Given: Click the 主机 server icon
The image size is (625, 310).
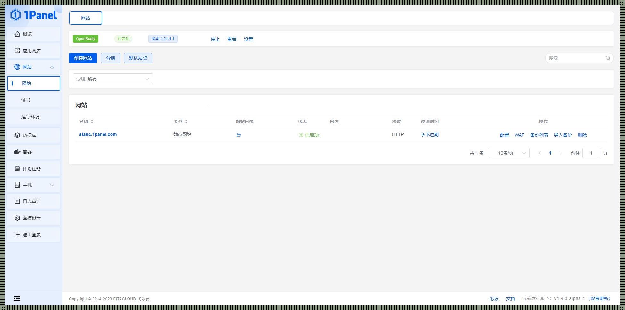Looking at the screenshot, I should pos(17,185).
